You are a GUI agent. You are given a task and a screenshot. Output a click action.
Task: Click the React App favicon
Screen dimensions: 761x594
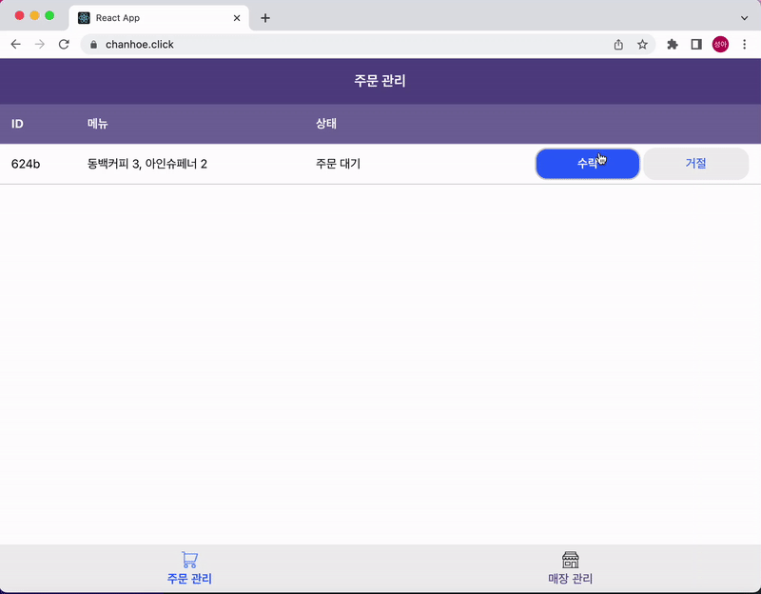[x=84, y=18]
